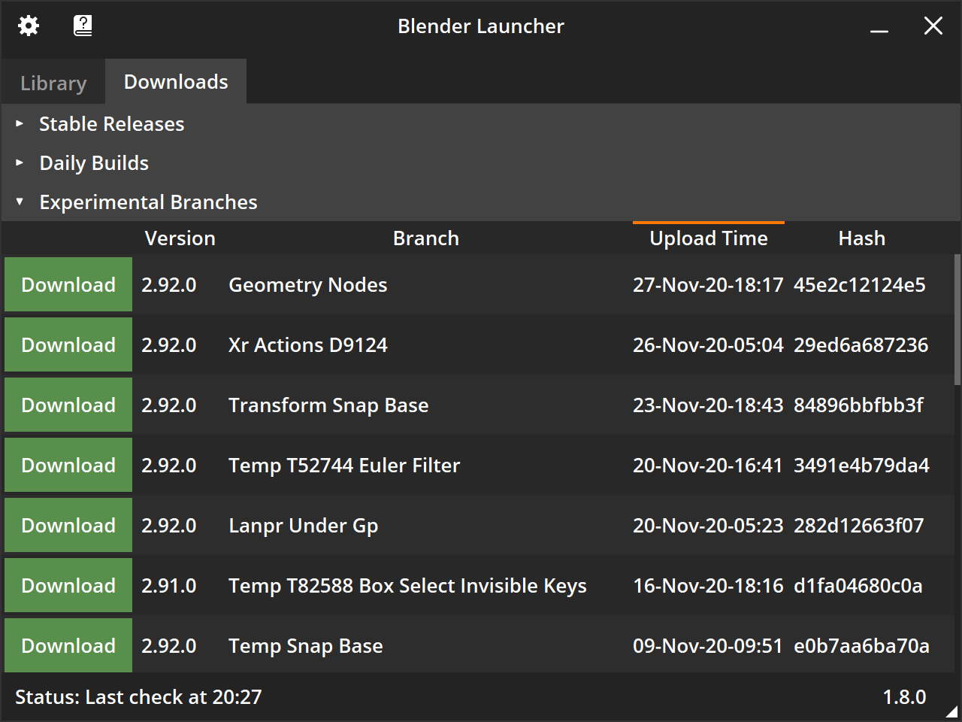The width and height of the screenshot is (962, 722).
Task: Select the Xr Actions D9124 branch name
Action: click(308, 345)
